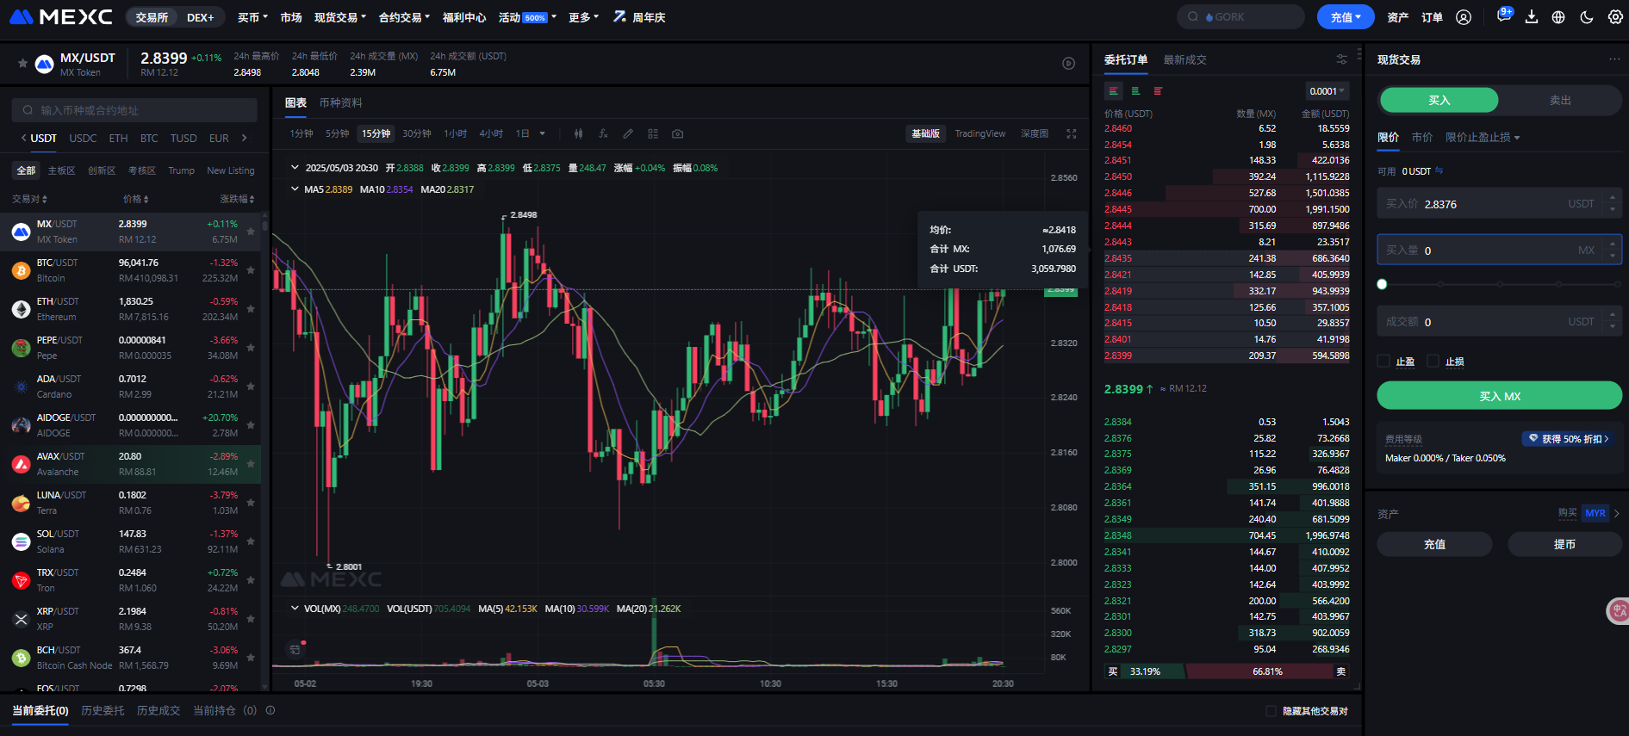Check 隐藏其他交易对 option
The width and height of the screenshot is (1629, 736).
tap(1271, 711)
